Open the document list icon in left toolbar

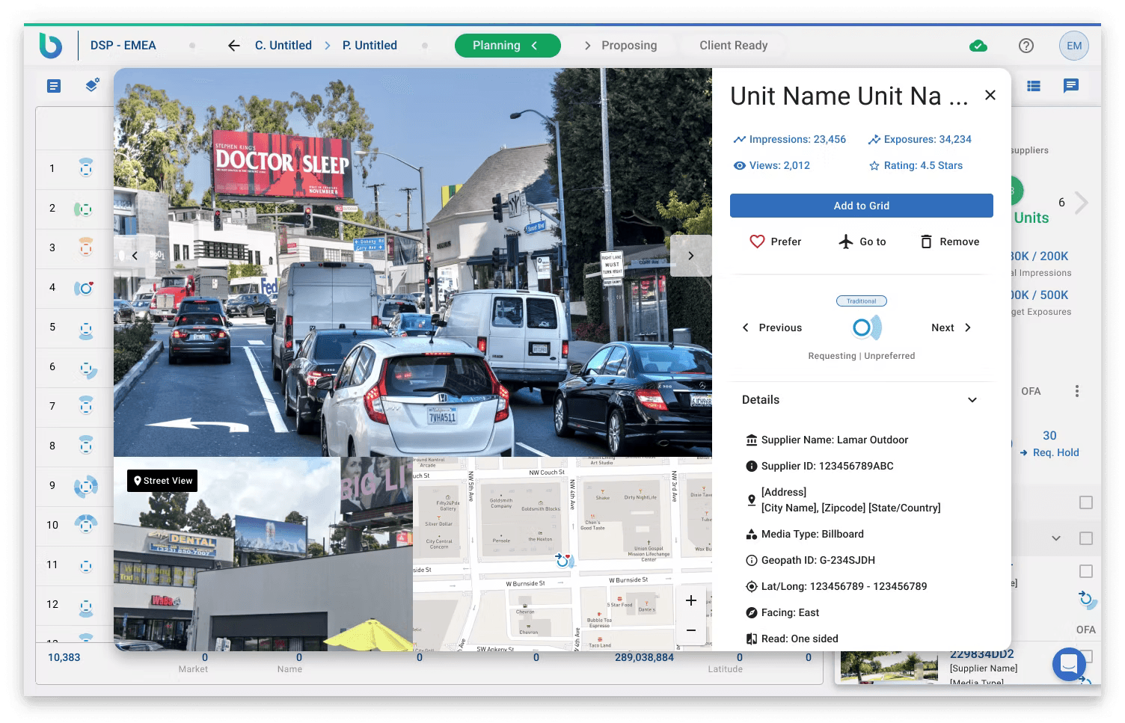[x=54, y=86]
